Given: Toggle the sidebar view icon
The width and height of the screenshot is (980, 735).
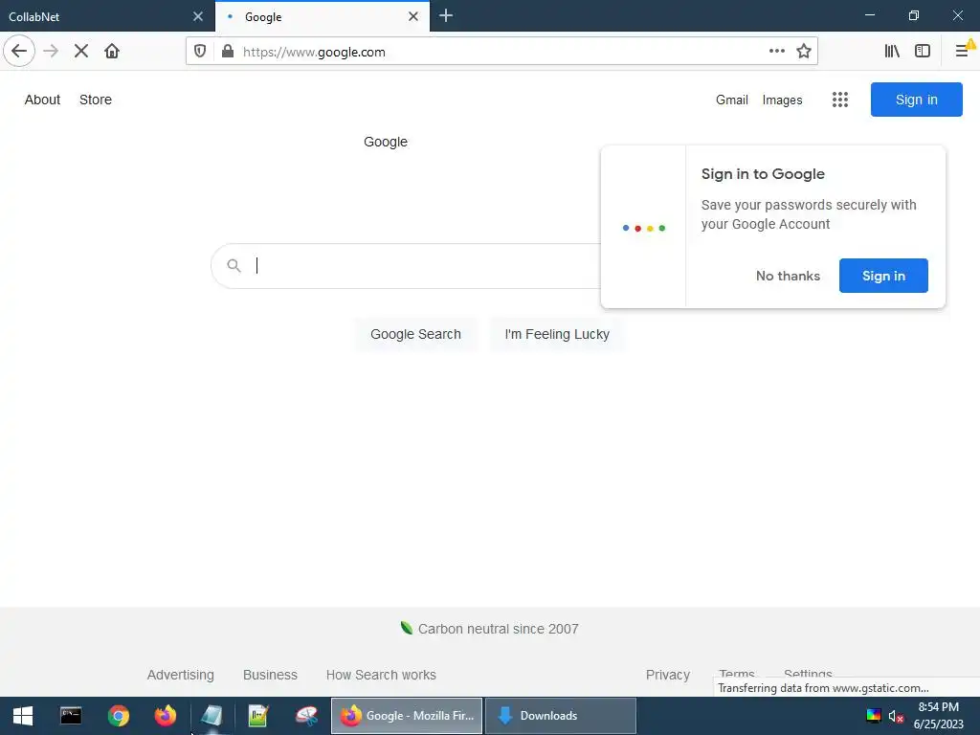Looking at the screenshot, I should pos(923,52).
